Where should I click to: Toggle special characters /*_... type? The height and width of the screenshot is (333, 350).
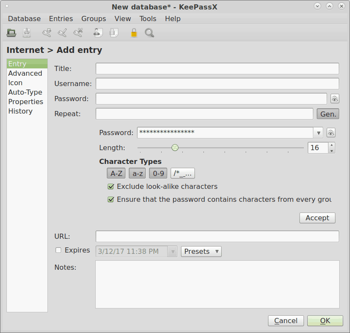tap(183, 173)
